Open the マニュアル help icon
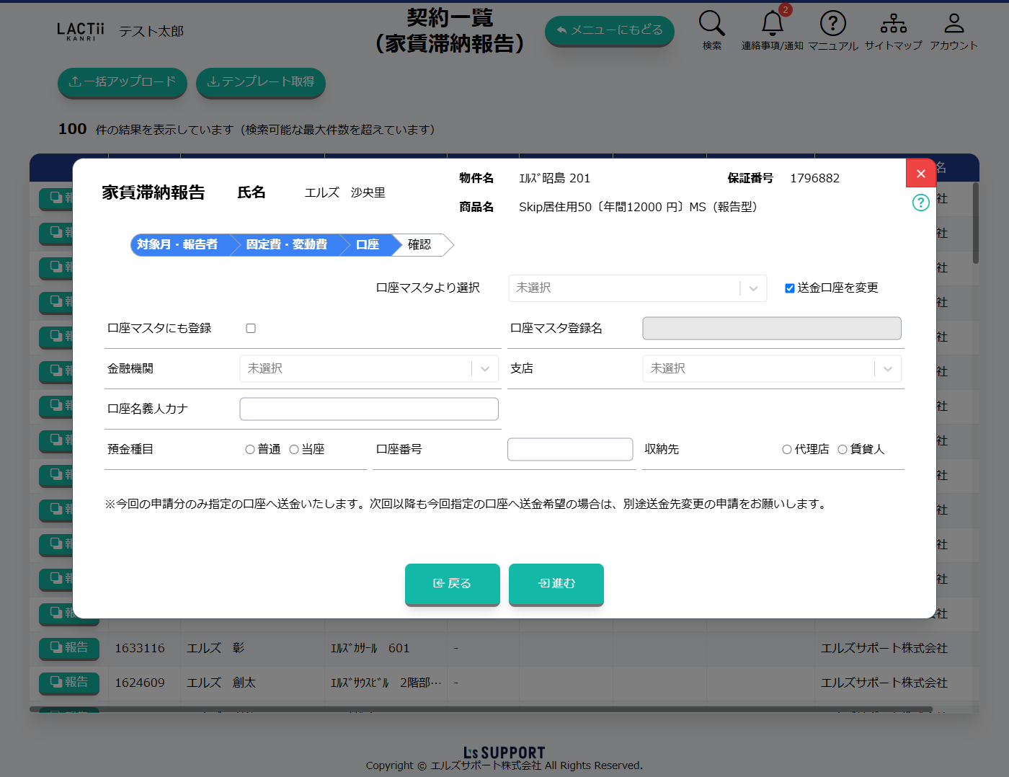The height and width of the screenshot is (777, 1009). (x=832, y=24)
